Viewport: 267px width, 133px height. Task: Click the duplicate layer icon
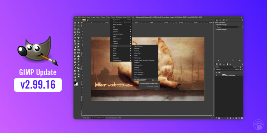228,118
